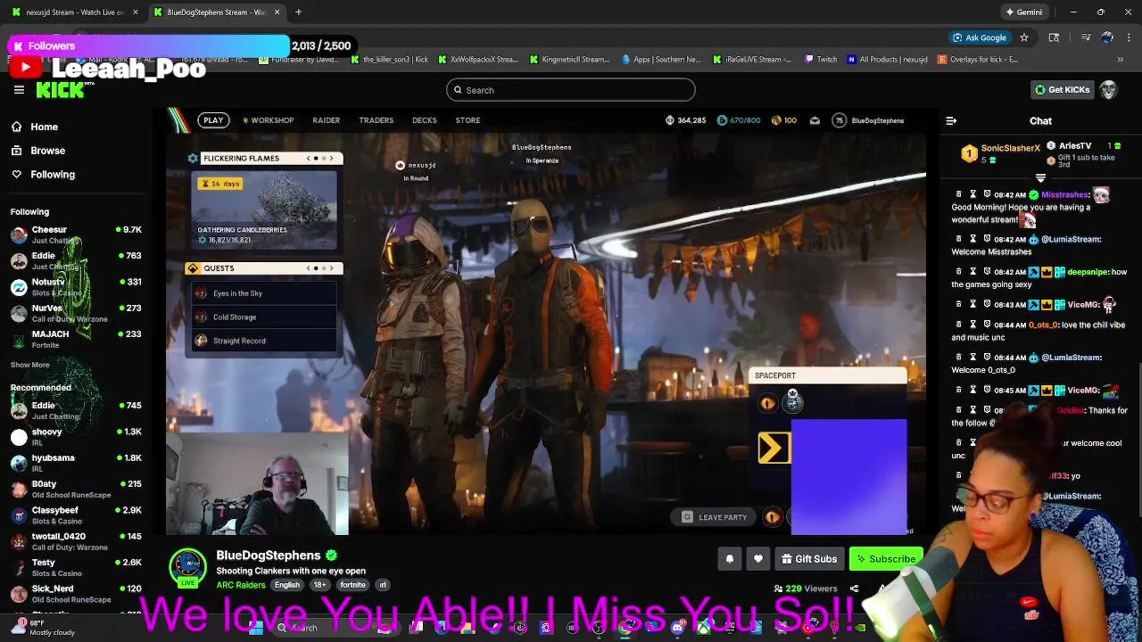Share the stream via share icon

pyautogui.click(x=854, y=588)
